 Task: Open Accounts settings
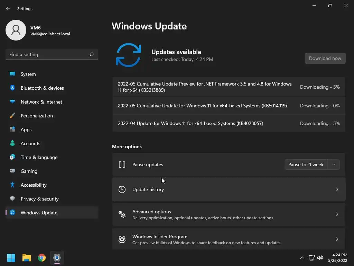pos(52,143)
